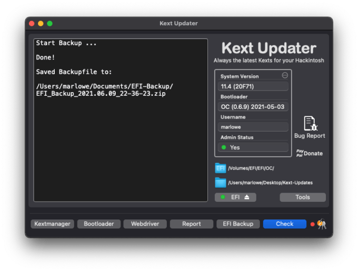Click the red status dot beside Check

(312, 224)
